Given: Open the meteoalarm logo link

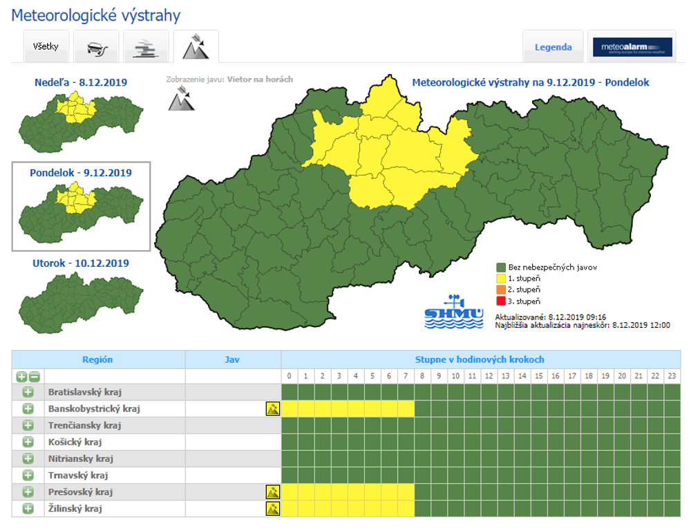Looking at the screenshot, I should pyautogui.click(x=632, y=46).
